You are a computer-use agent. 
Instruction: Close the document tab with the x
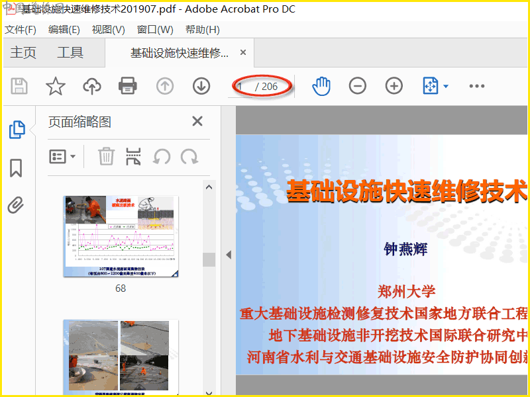(x=242, y=53)
